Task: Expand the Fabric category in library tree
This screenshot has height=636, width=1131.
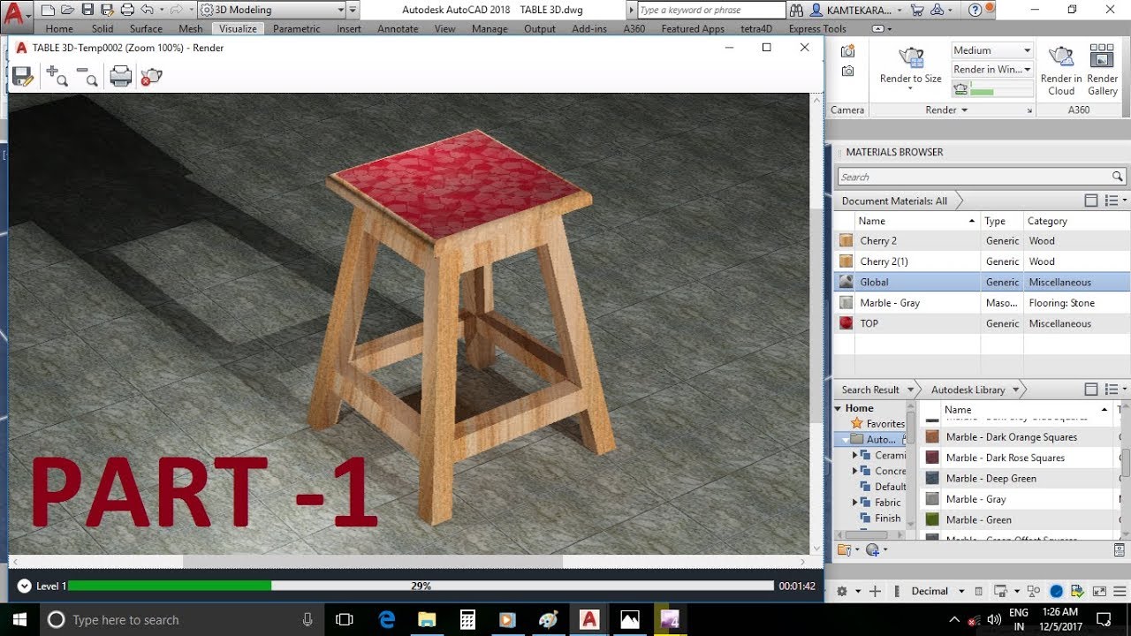Action: (855, 502)
